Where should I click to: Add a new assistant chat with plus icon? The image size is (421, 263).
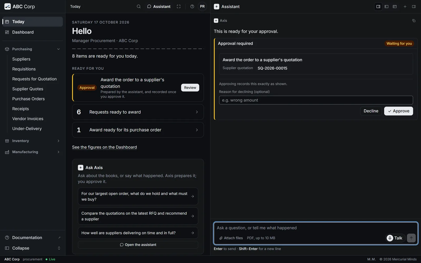pyautogui.click(x=405, y=7)
